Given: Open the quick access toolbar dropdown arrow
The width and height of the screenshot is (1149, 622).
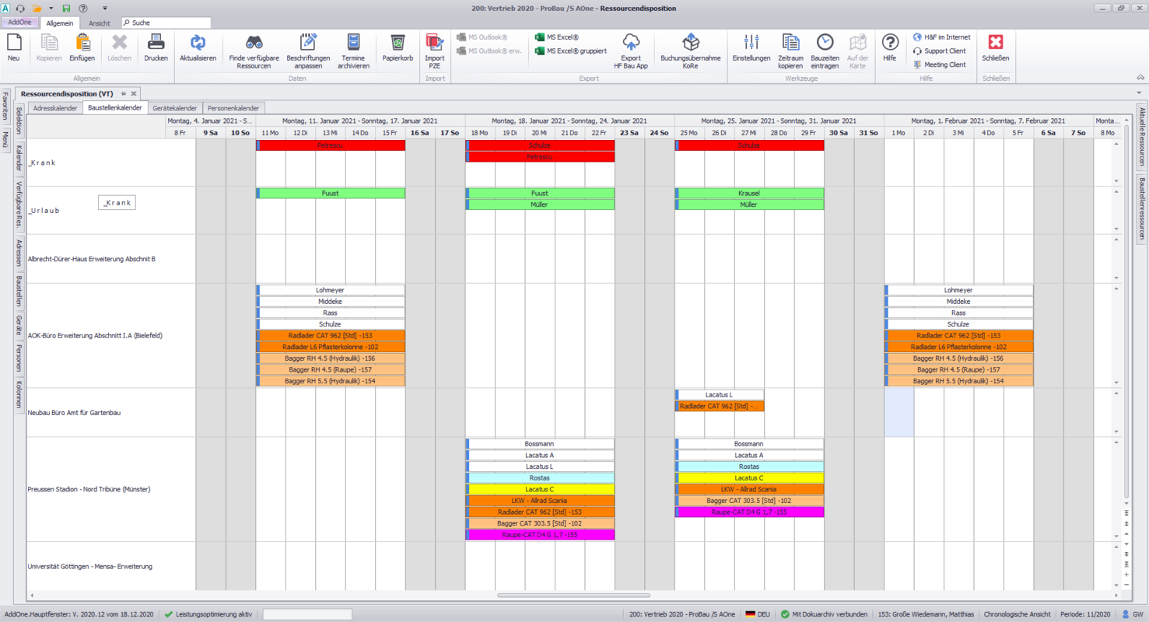Looking at the screenshot, I should [105, 9].
